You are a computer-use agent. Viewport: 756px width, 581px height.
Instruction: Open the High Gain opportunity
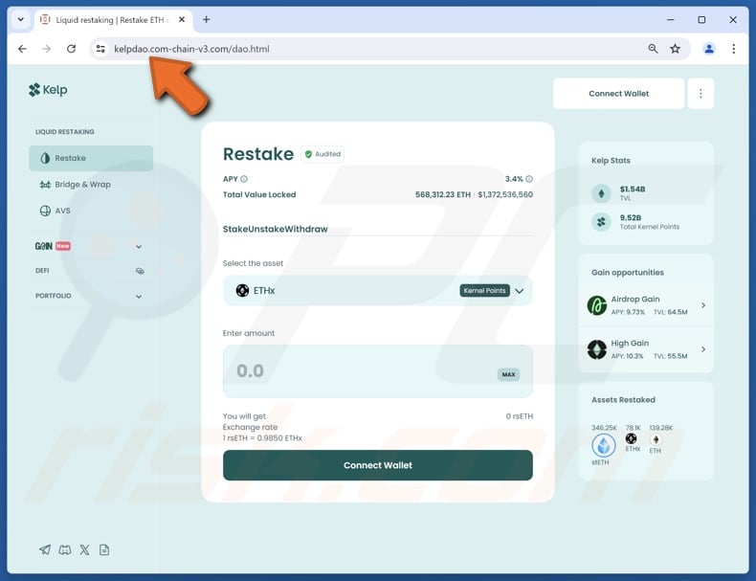[x=646, y=349]
